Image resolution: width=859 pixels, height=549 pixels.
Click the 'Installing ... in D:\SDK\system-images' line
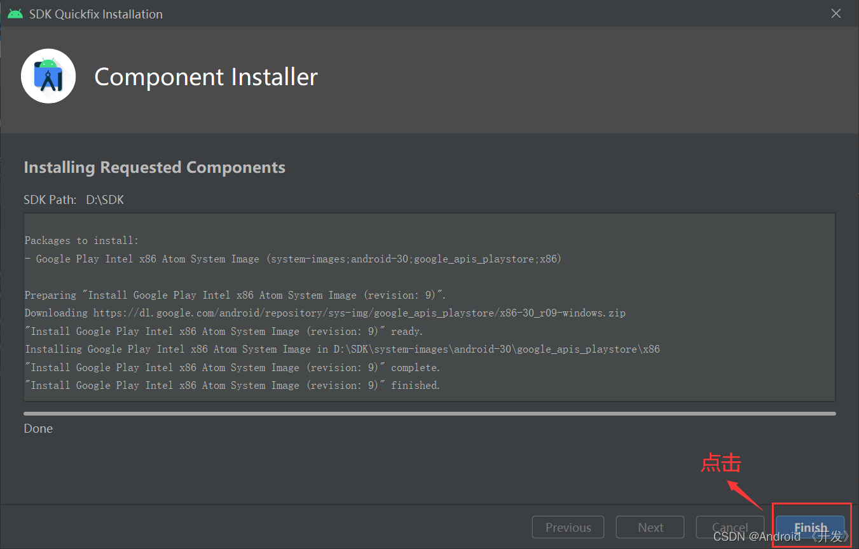point(343,349)
